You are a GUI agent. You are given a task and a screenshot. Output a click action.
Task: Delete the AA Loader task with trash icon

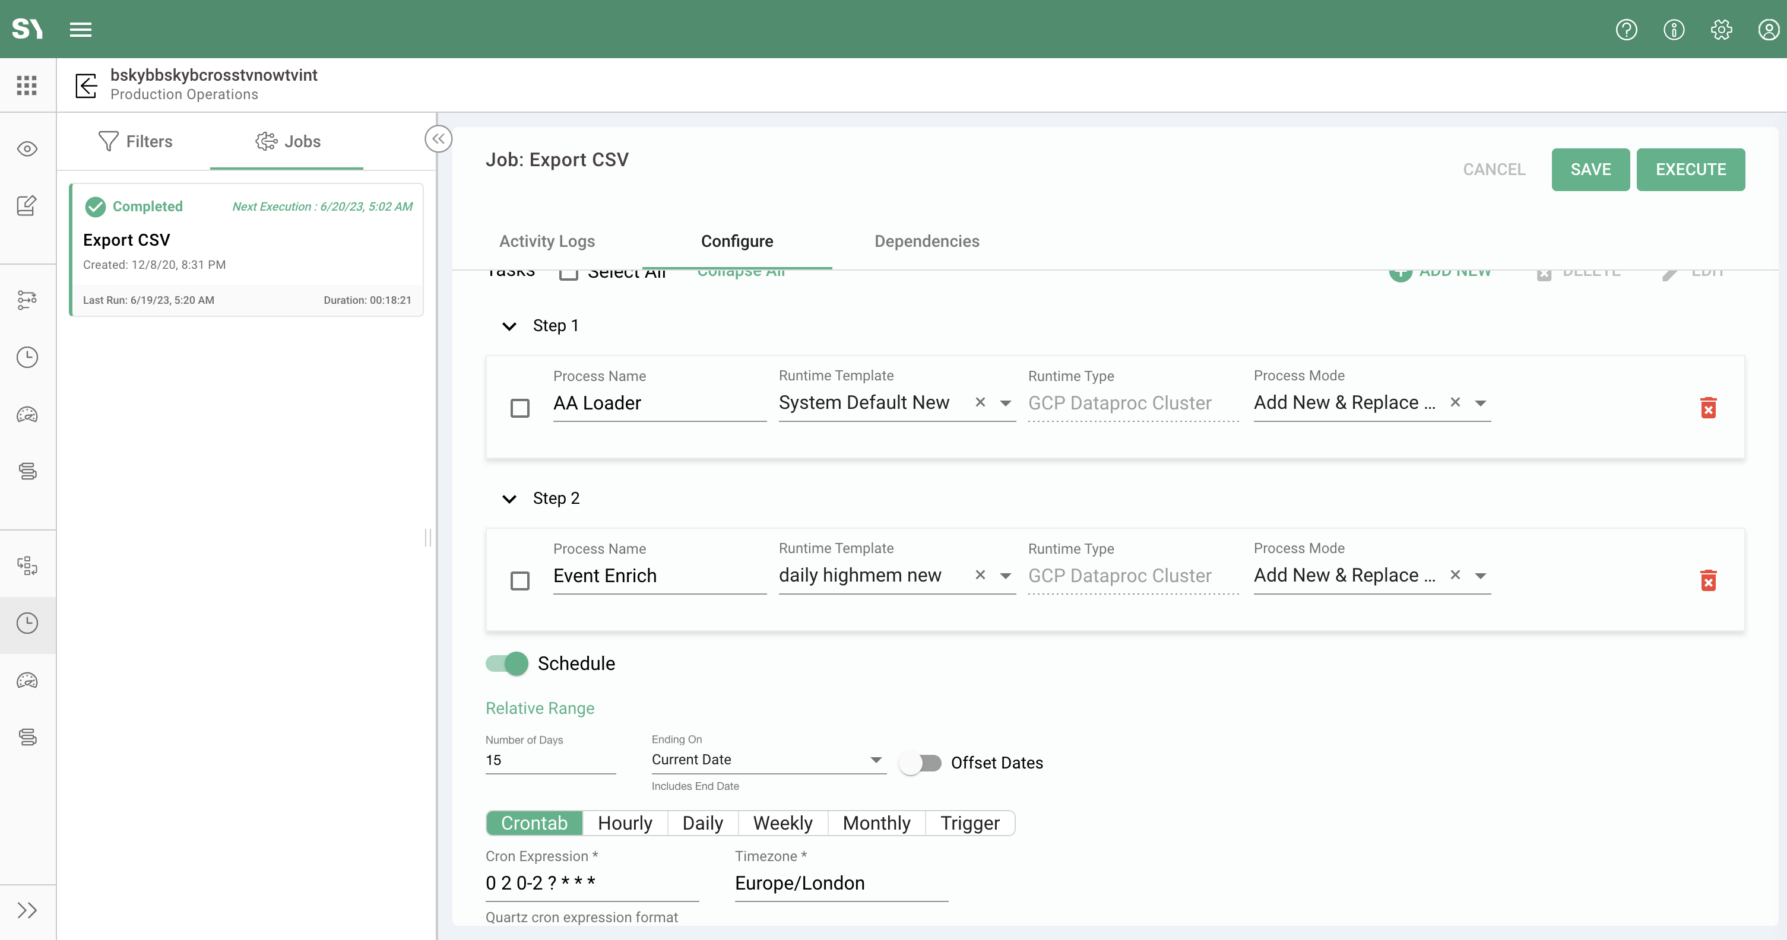(x=1708, y=408)
